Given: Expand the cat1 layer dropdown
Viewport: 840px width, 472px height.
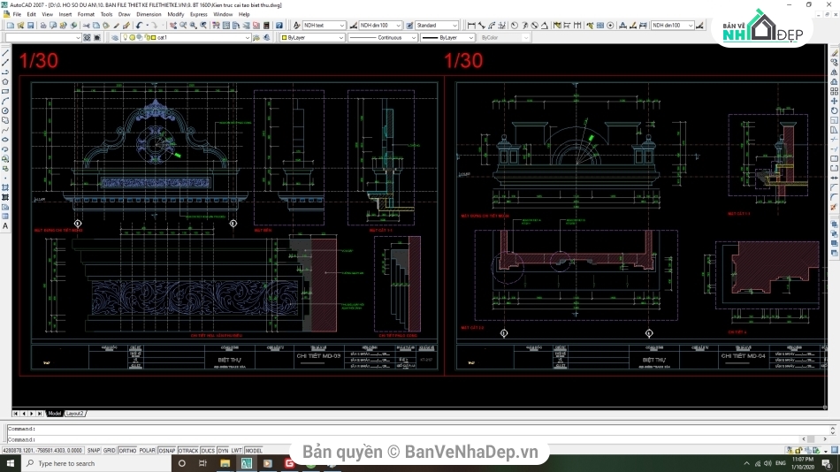Looking at the screenshot, I should [247, 38].
